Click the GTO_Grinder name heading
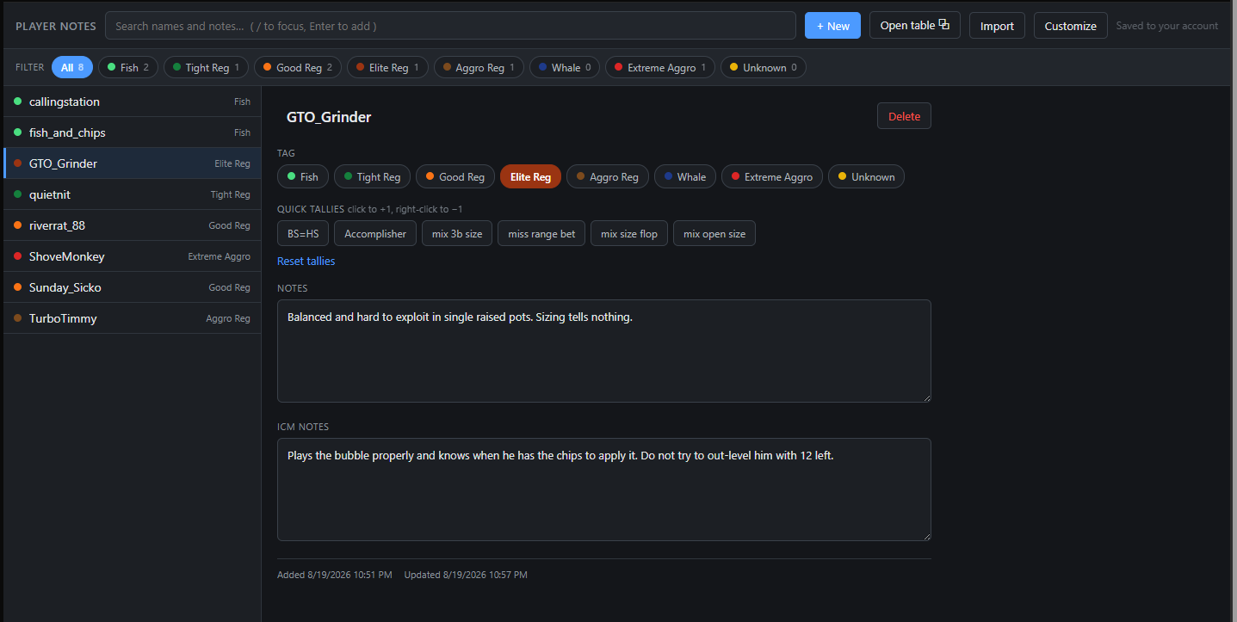Image resolution: width=1237 pixels, height=622 pixels. pyautogui.click(x=329, y=117)
